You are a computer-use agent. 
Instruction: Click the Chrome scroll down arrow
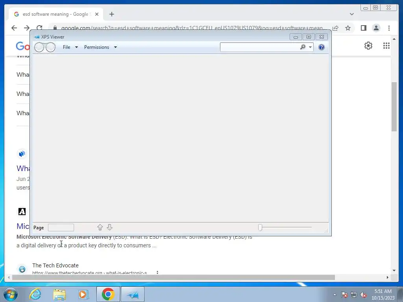point(394,271)
